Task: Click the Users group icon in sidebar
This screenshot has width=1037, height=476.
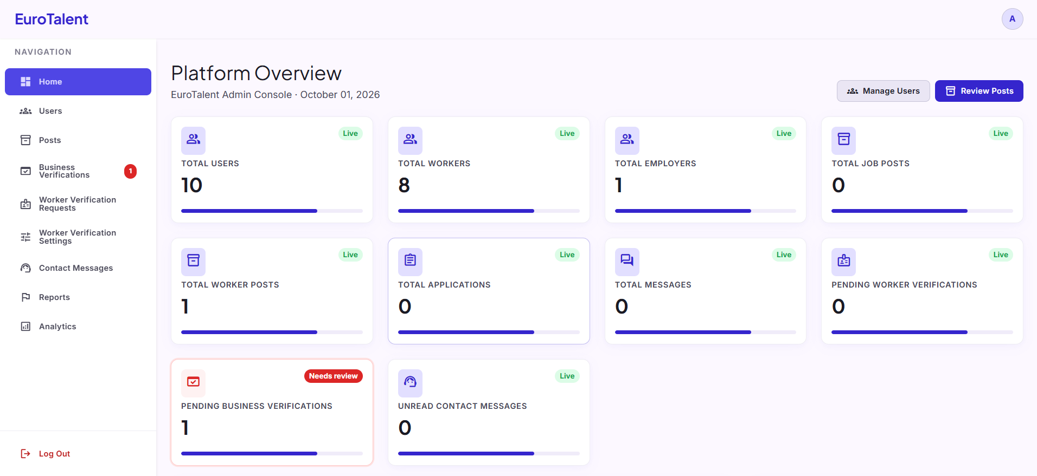Action: click(25, 111)
